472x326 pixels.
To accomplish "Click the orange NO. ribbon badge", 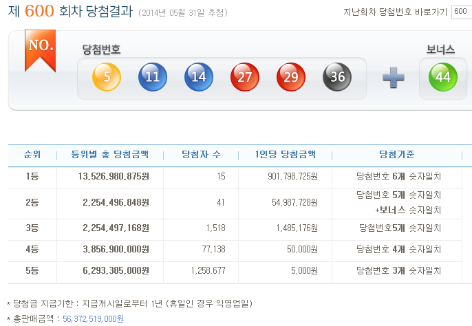I will point(40,50).
